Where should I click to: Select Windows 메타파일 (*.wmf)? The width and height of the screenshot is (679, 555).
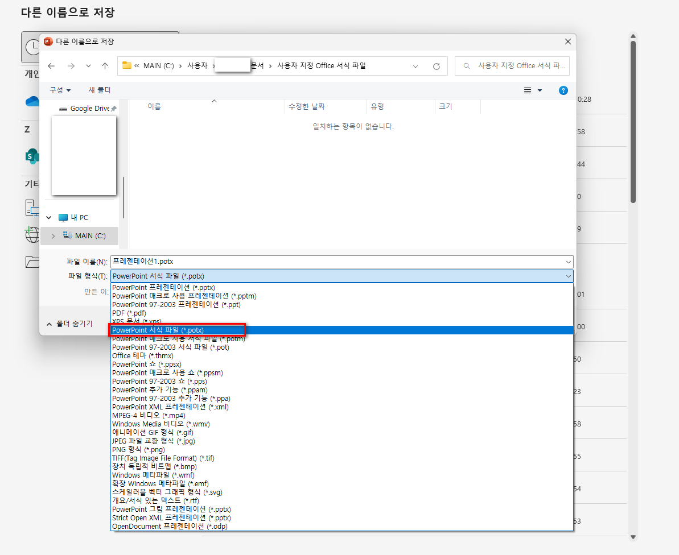click(342, 475)
